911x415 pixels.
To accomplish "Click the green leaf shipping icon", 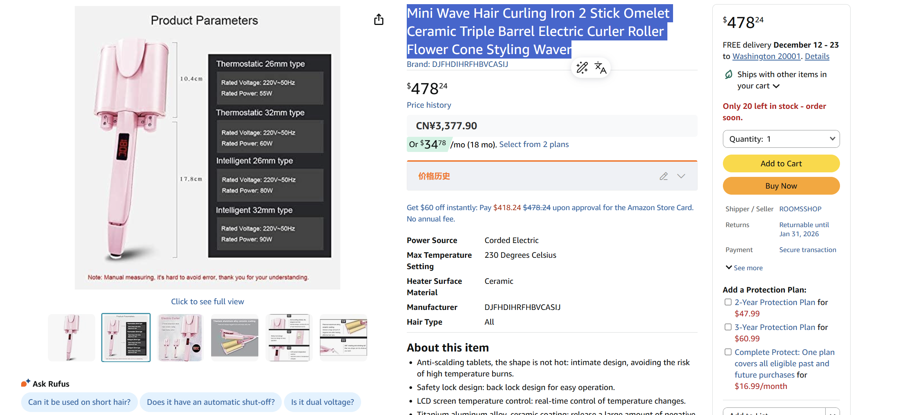I will click(729, 74).
